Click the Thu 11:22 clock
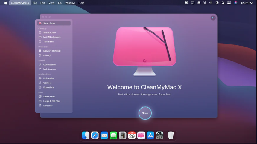Image resolution: width=257 pixels, height=144 pixels. tap(247, 3)
